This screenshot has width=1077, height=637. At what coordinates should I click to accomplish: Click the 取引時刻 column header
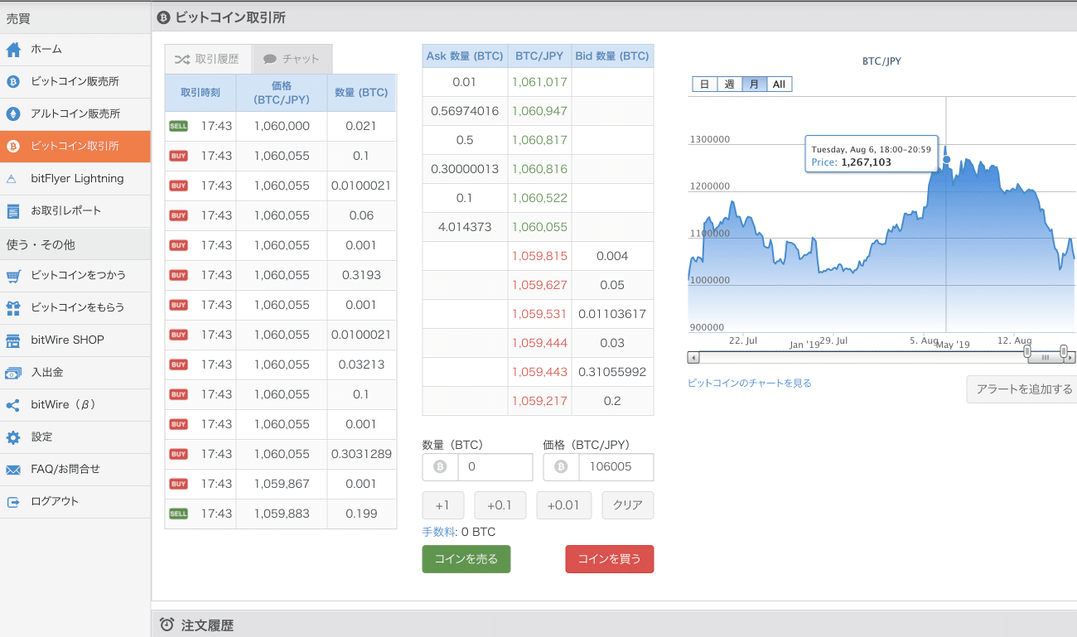[200, 93]
